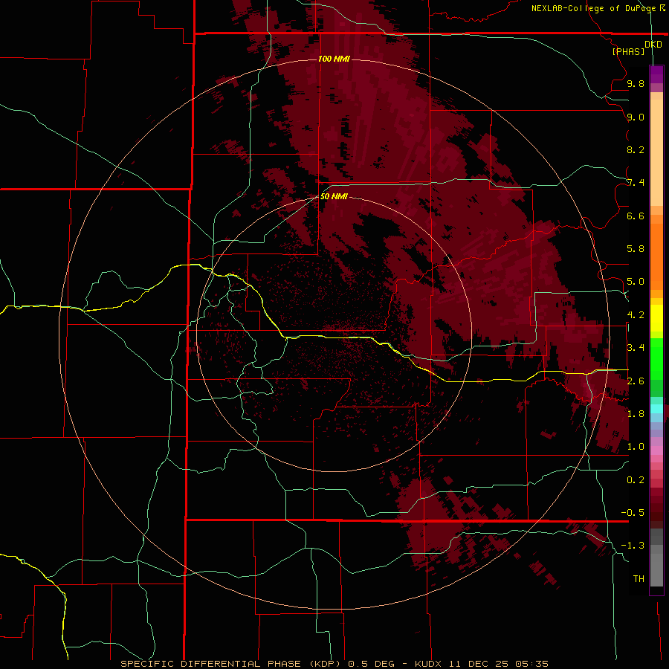Pick the yellow band of the colorbar
The image size is (669, 669).
(656, 318)
